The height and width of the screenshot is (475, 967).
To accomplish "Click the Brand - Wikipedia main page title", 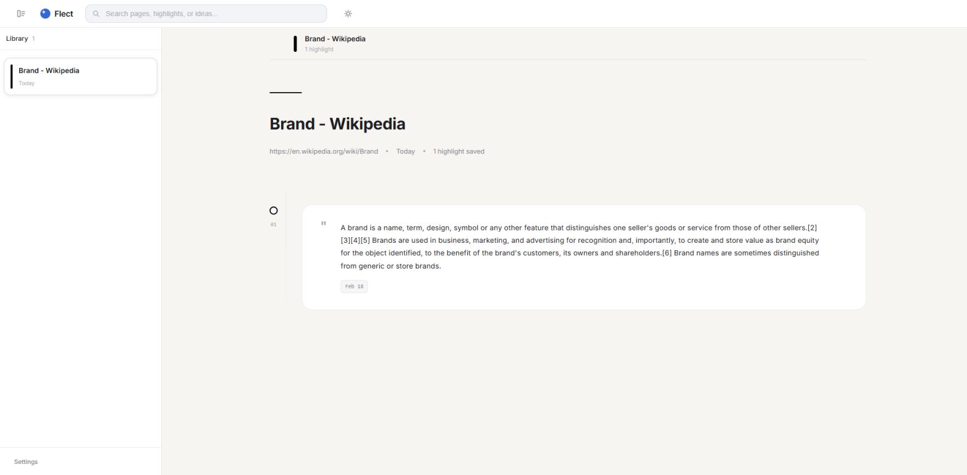I will [337, 124].
